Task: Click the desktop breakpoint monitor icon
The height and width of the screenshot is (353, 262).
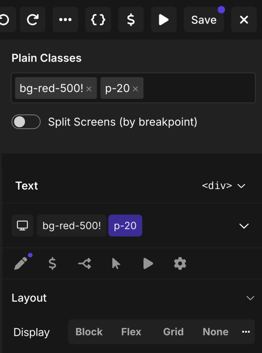Action: [x=22, y=225]
